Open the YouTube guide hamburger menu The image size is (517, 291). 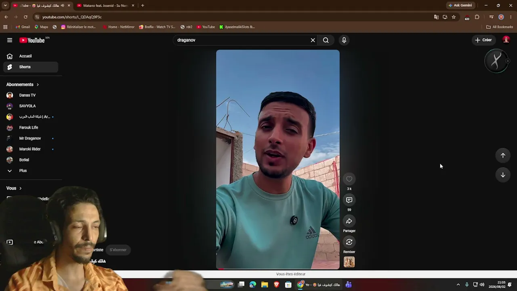pyautogui.click(x=10, y=40)
